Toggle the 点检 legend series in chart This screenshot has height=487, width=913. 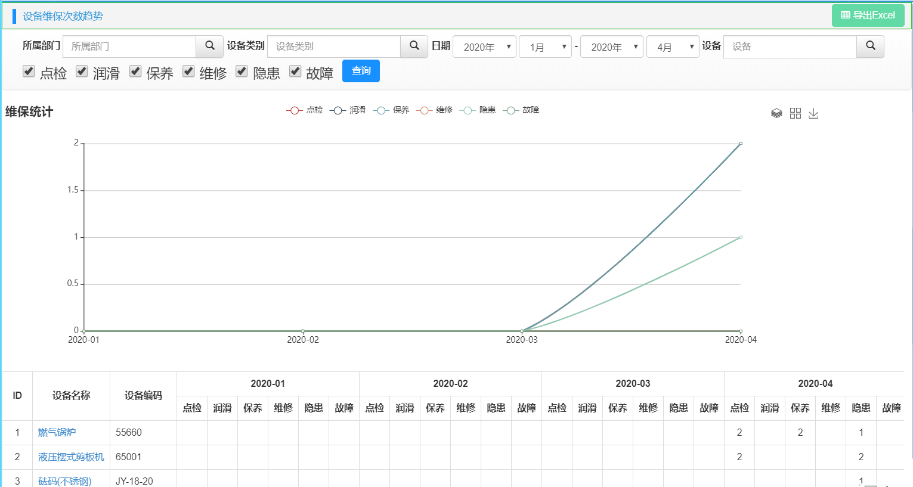click(x=305, y=110)
